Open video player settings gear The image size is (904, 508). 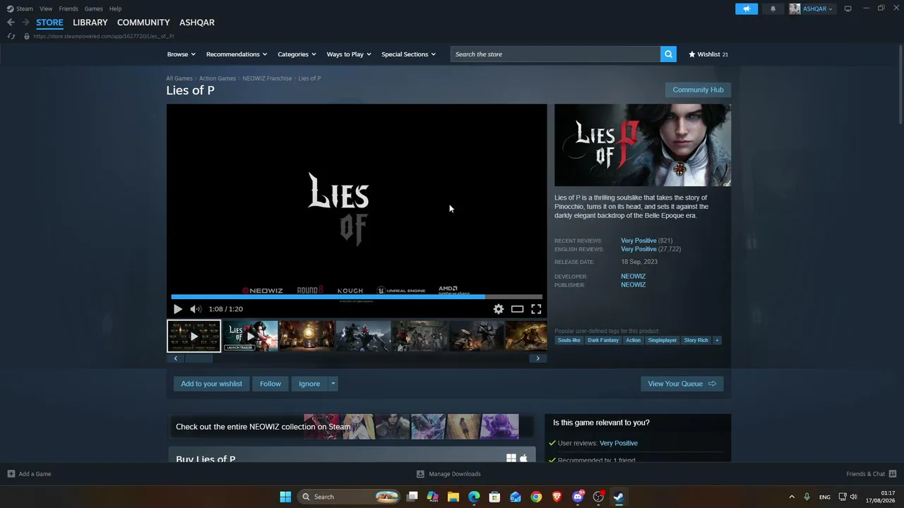tap(499, 309)
